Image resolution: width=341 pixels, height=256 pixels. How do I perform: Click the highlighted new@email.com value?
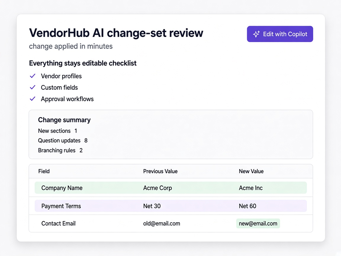pos(258,224)
